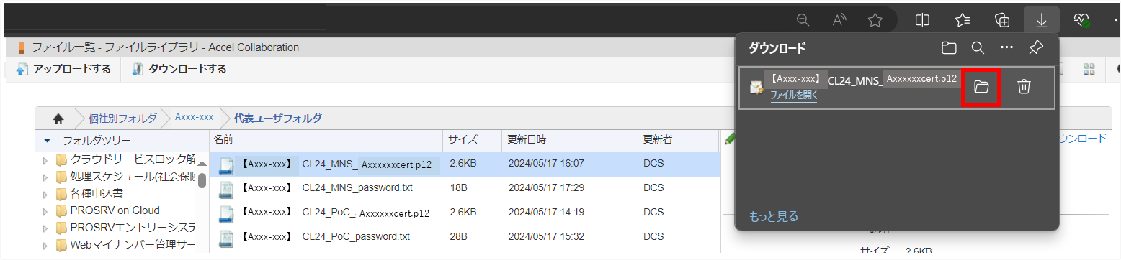1121x260 pixels.
Task: Click the folder tree scrollbar thumb
Action: 202,180
